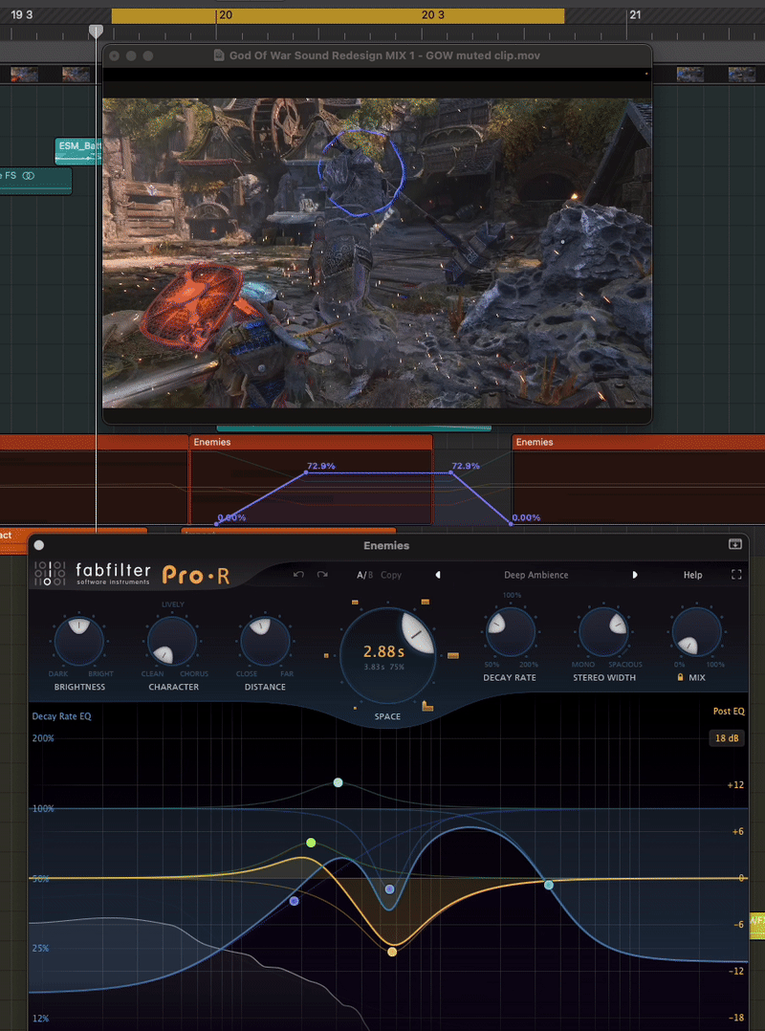Toggle Pro-R full screen mode
This screenshot has height=1031, width=765.
[x=736, y=575]
